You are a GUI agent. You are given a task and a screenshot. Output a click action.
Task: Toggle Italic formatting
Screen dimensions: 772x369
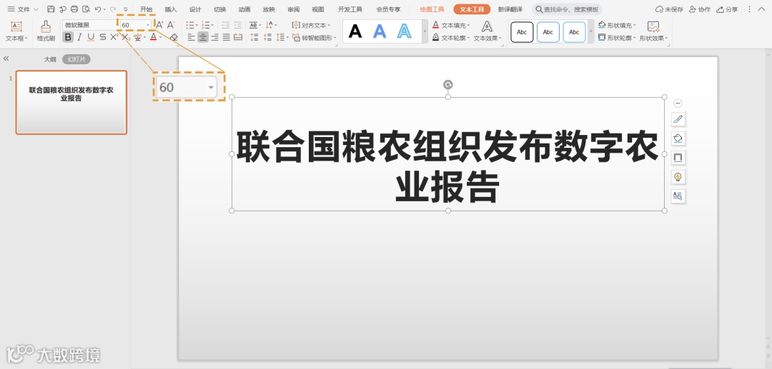click(79, 37)
